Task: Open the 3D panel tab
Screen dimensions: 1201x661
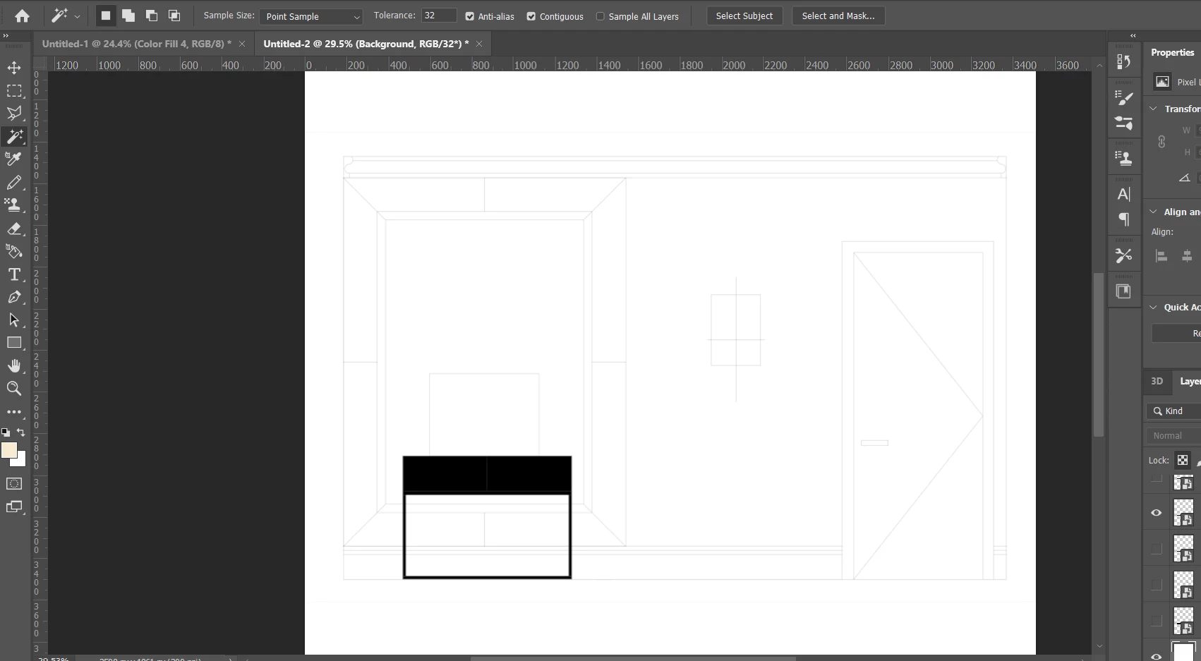Action: (1157, 381)
